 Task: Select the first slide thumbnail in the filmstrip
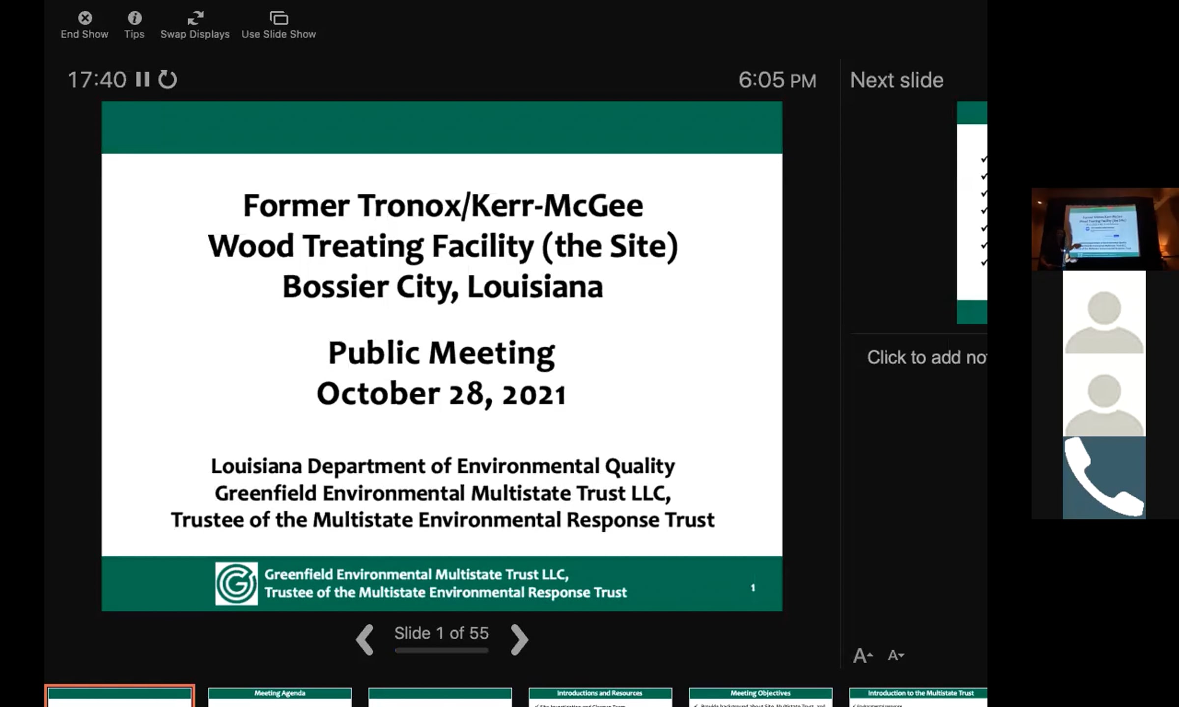119,697
